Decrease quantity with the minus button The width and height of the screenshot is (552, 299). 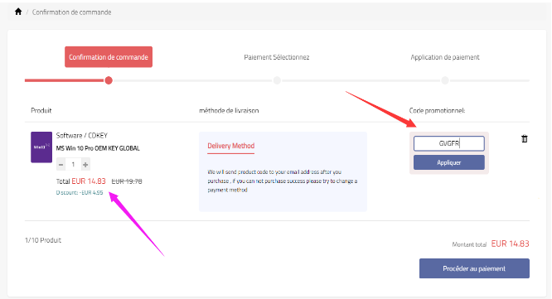61,164
